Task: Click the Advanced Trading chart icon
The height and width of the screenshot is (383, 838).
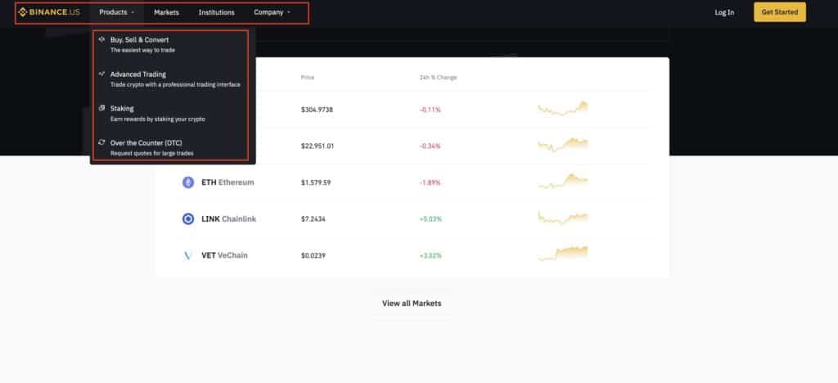Action: click(x=101, y=74)
